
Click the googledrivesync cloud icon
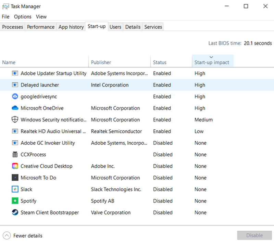[15, 96]
